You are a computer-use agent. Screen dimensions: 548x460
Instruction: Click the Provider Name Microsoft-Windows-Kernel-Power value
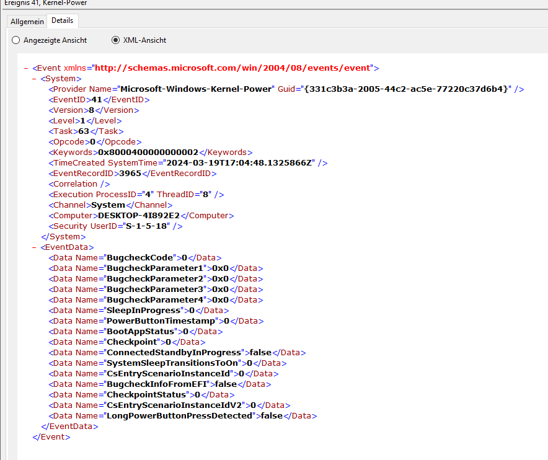tap(196, 89)
